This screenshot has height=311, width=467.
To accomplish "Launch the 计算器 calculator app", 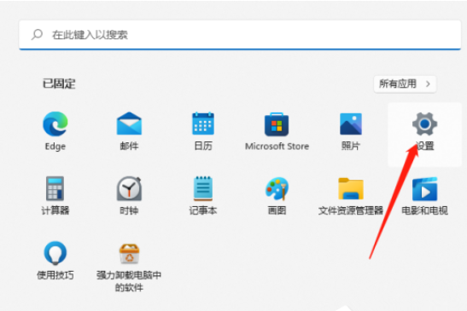I will tap(55, 188).
